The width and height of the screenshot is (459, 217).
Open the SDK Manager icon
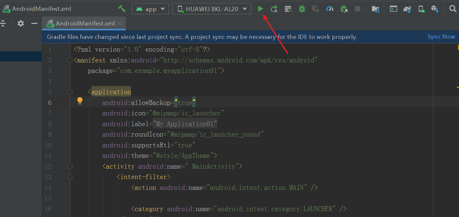(x=434, y=9)
